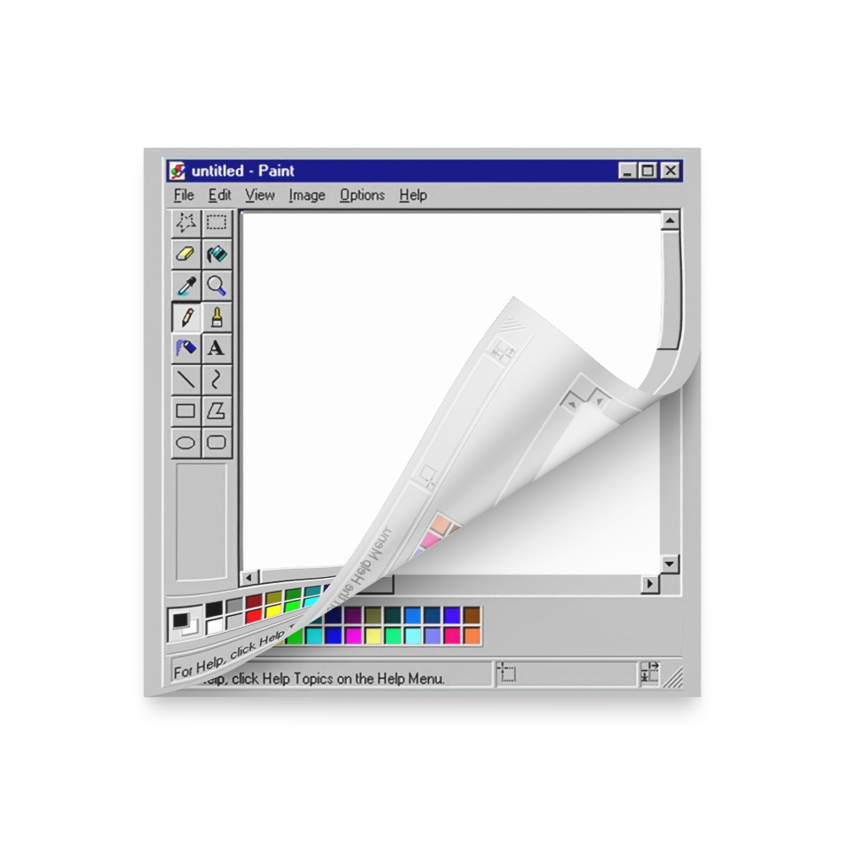Viewport: 845px width, 845px height.
Task: Choose the Eraser tool
Action: pyautogui.click(x=186, y=254)
